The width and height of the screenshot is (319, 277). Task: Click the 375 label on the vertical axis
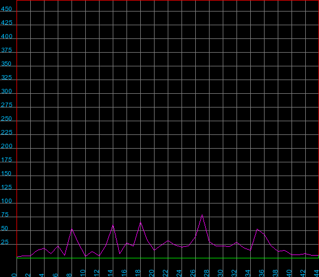pyautogui.click(x=6, y=50)
